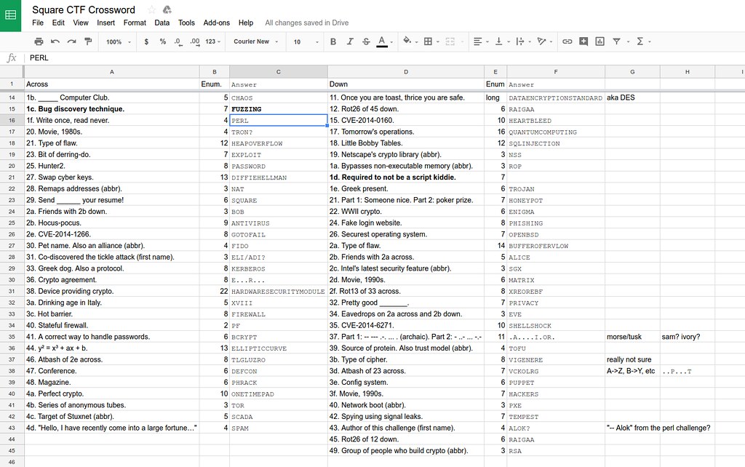
Task: Toggle strikethrough formatting
Action: click(366, 41)
